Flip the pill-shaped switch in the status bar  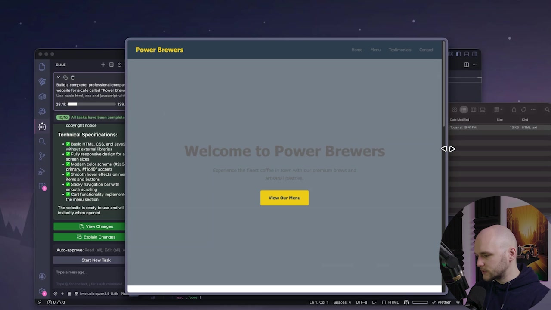tap(420, 302)
